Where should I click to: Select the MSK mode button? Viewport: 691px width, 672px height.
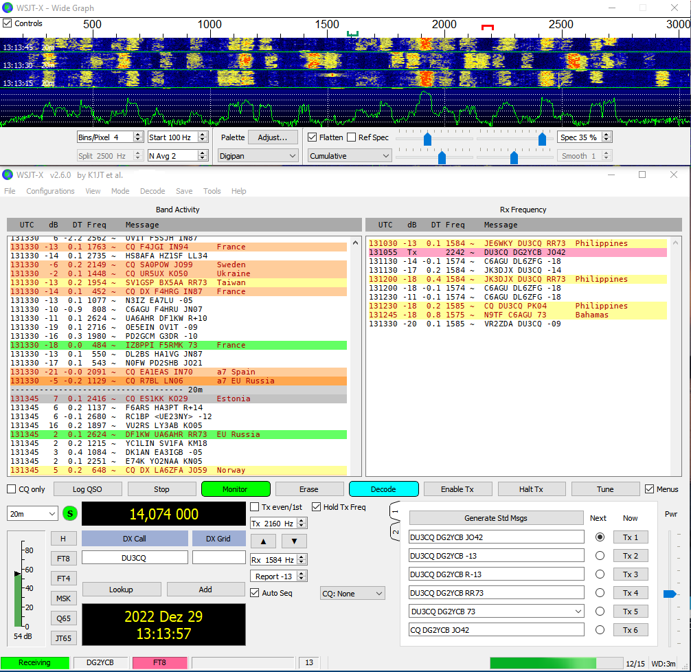[x=63, y=598]
